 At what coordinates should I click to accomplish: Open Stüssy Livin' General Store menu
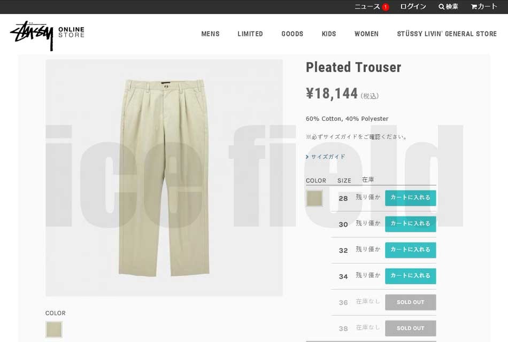[447, 34]
